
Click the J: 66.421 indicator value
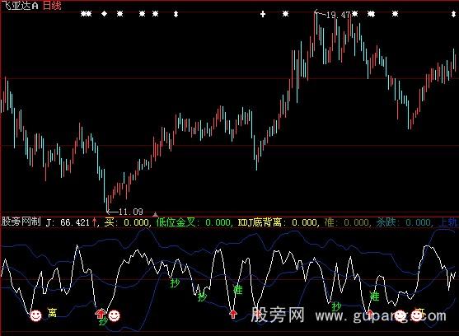click(68, 222)
